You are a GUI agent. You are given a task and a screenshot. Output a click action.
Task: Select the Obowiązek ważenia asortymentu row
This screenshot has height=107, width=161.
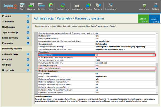point(97,33)
